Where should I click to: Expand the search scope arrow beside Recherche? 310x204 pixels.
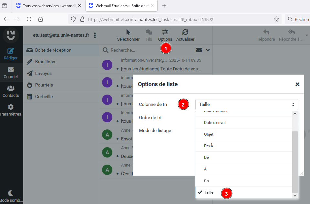tap(208, 50)
